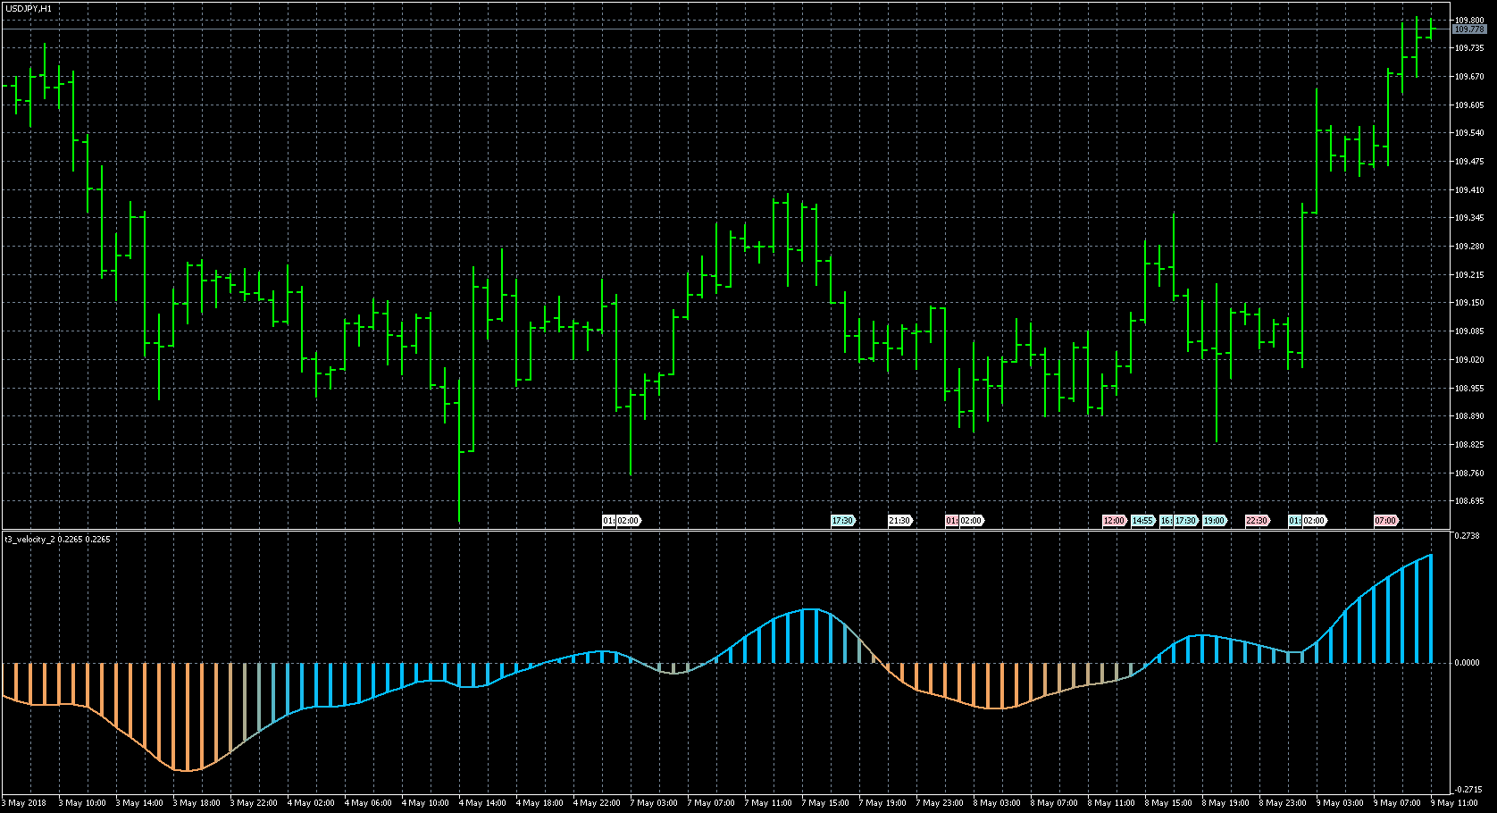The height and width of the screenshot is (813, 1497).
Task: Click the 7 May 03:00 time label
Action: (x=654, y=803)
